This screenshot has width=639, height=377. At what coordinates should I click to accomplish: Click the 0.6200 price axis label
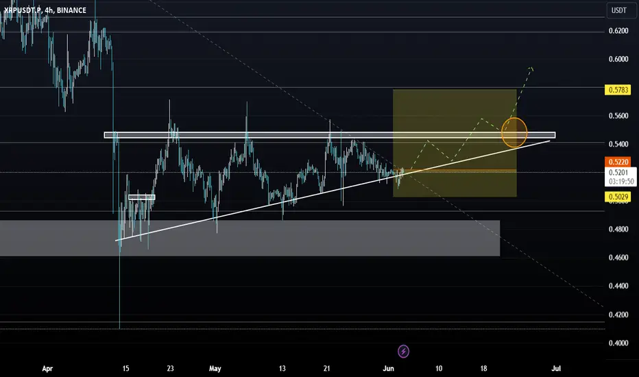[x=618, y=31]
